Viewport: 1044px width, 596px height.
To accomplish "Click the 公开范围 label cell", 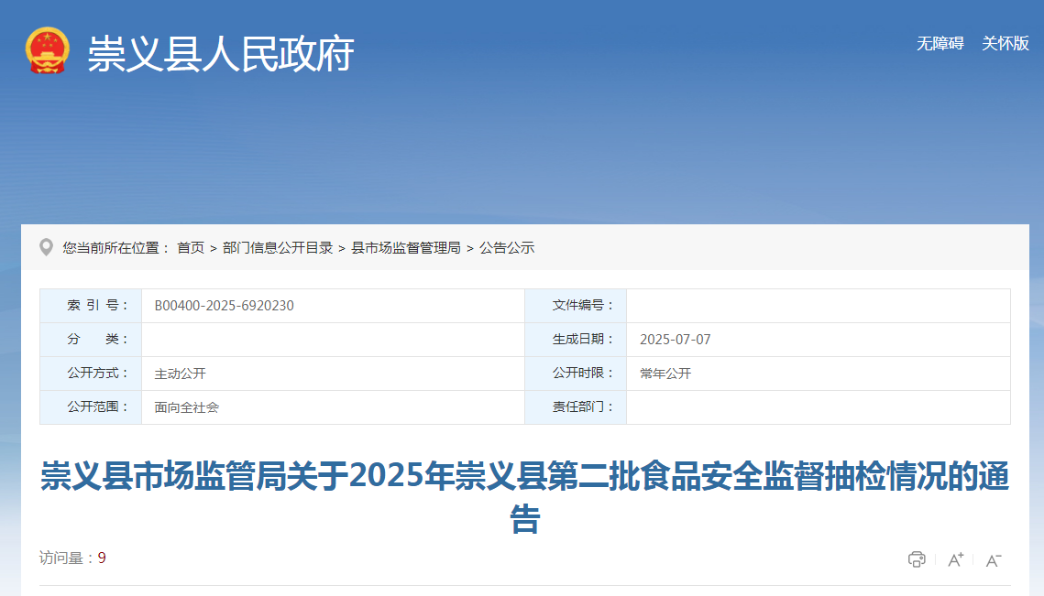I will click(91, 407).
